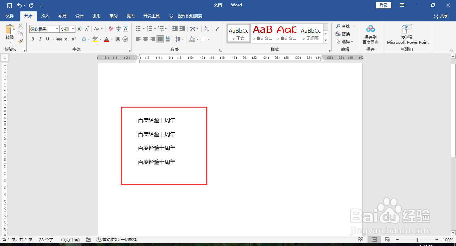Click the 替换 (Replace) button
Screen dimensions: 456x246
click(343, 34)
